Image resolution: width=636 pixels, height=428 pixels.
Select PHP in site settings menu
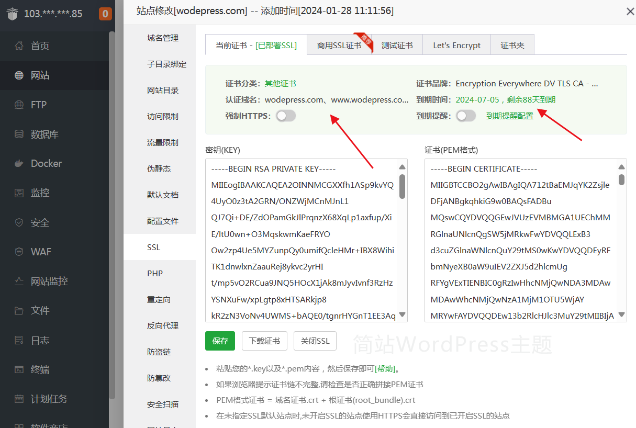point(155,273)
